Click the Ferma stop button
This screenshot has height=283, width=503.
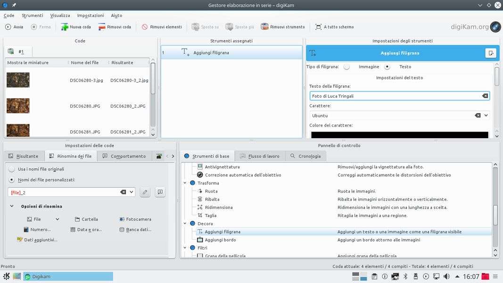tap(41, 27)
